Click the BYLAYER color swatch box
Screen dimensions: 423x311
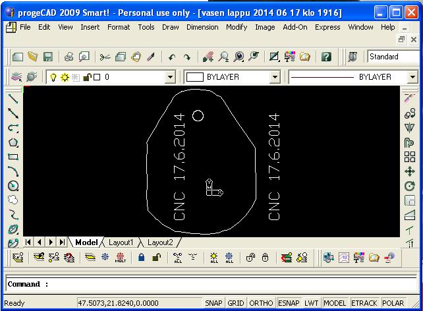click(x=195, y=78)
